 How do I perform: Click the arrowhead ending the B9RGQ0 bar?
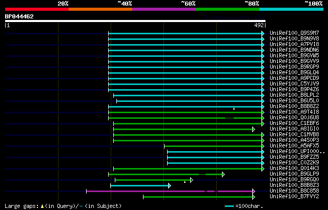(x=192, y=180)
